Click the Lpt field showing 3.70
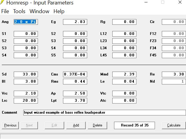This screenshot has width=186, height=139. click(75, 101)
